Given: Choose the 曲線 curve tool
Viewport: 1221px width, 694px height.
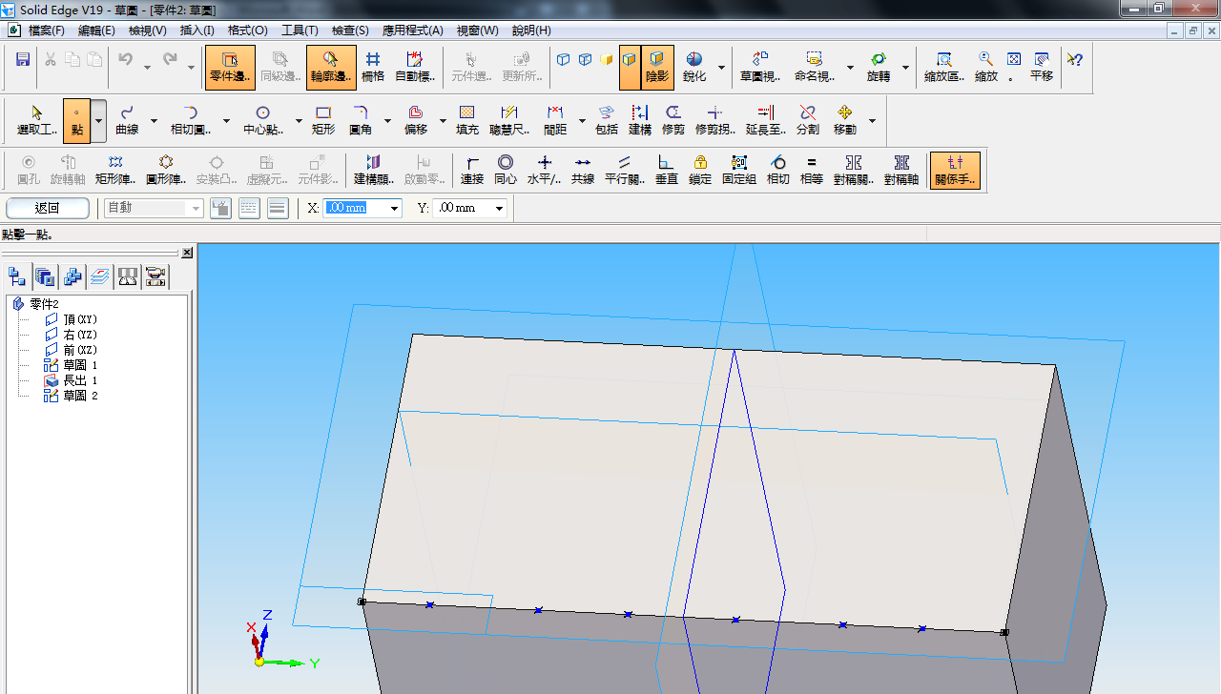Looking at the screenshot, I should (x=127, y=120).
